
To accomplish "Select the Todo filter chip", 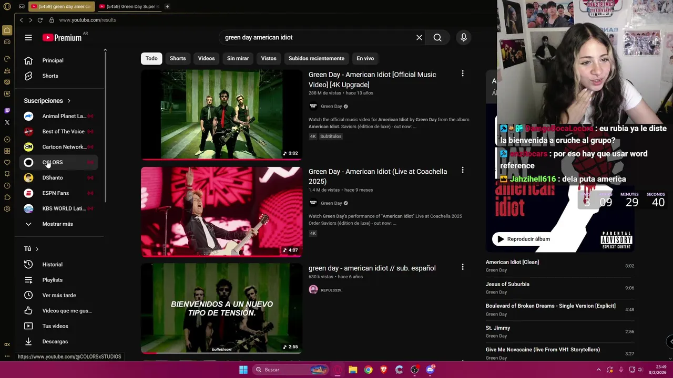I will 151,58.
